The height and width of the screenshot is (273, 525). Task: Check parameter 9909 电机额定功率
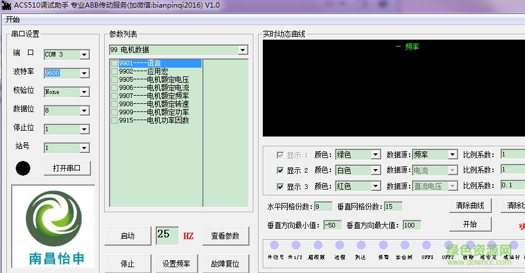[x=115, y=112]
